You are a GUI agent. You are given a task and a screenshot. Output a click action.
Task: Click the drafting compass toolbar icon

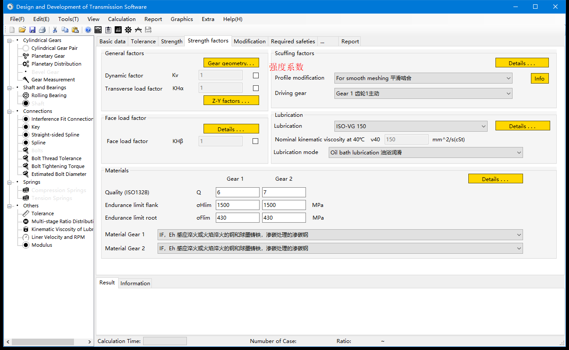click(138, 30)
